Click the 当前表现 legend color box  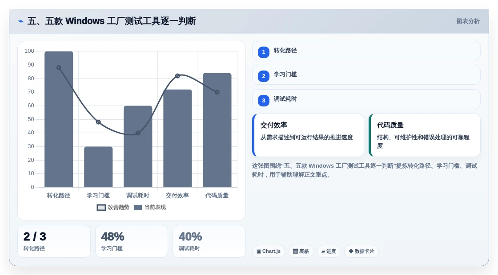point(138,208)
